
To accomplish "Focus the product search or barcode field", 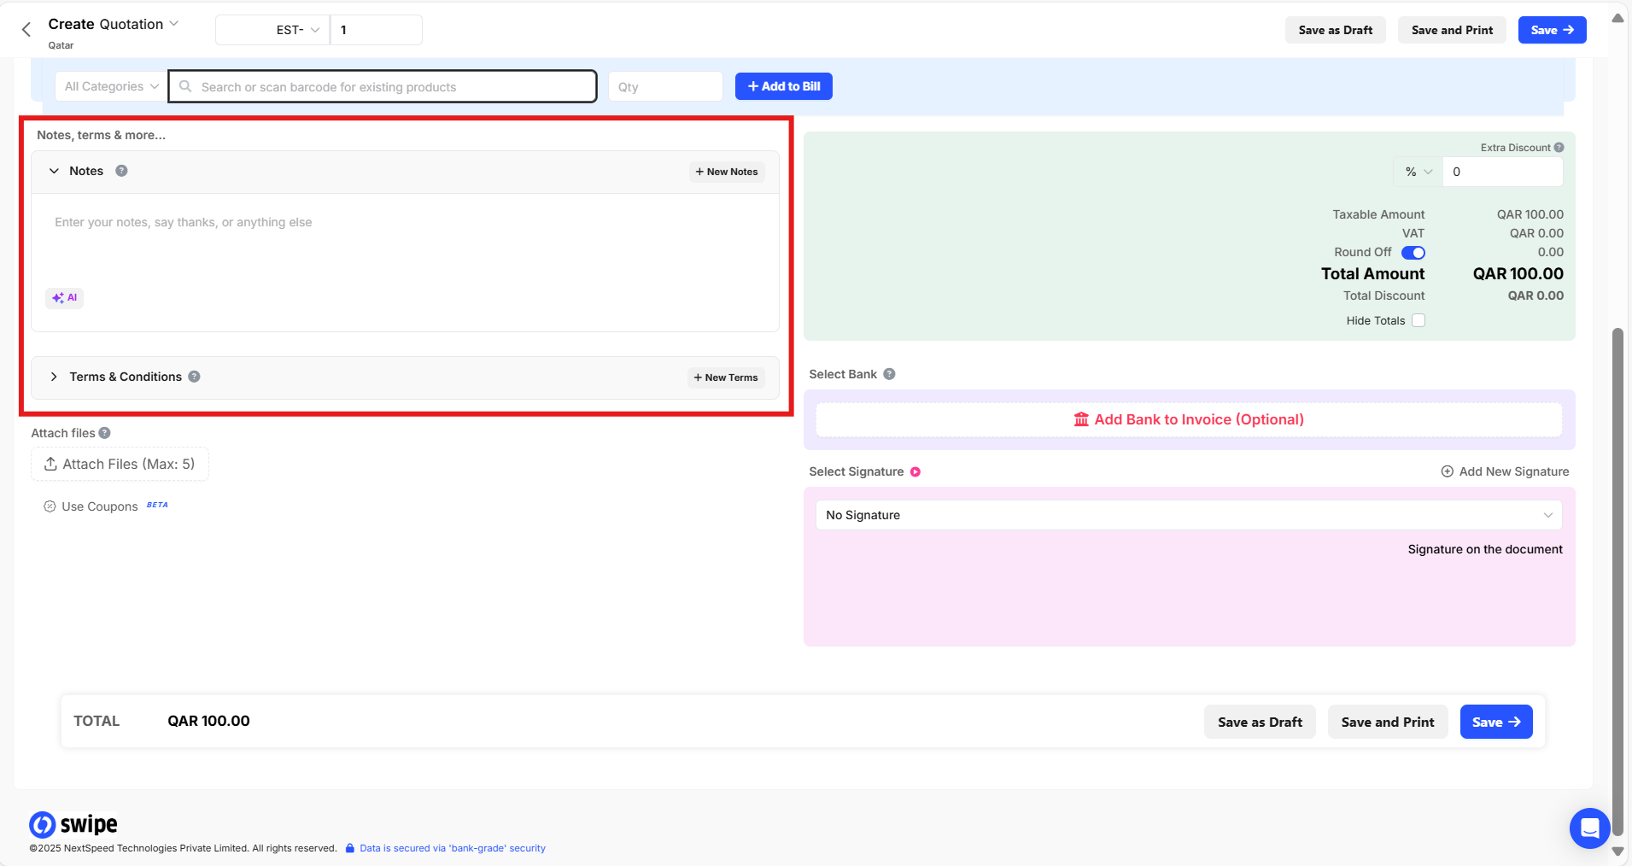I will [x=383, y=86].
